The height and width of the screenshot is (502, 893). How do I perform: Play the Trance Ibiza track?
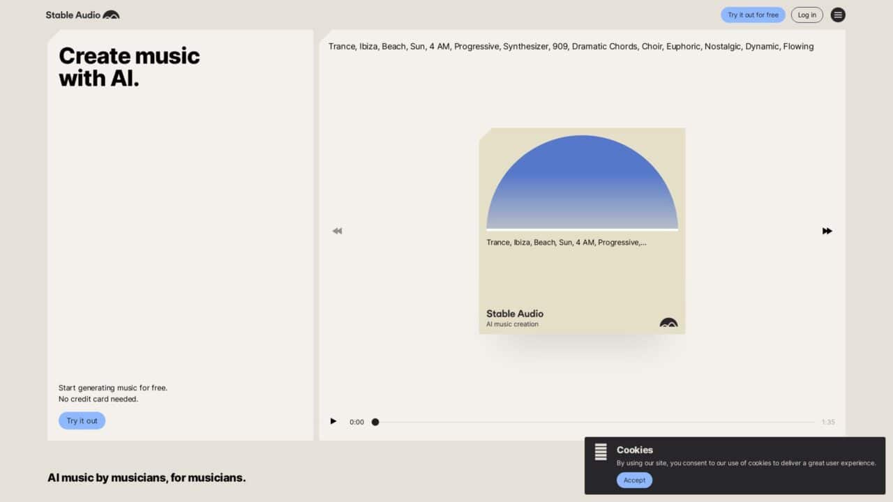(x=333, y=421)
